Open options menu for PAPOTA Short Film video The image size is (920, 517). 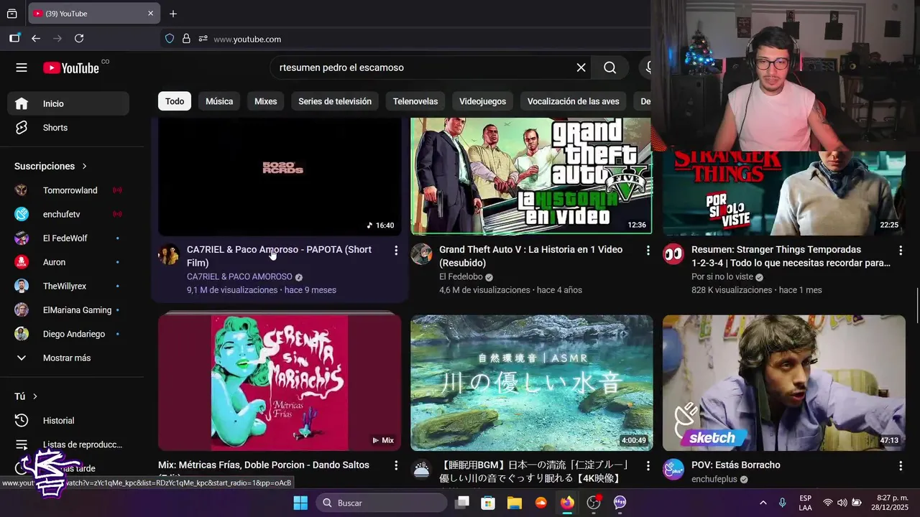[395, 250]
